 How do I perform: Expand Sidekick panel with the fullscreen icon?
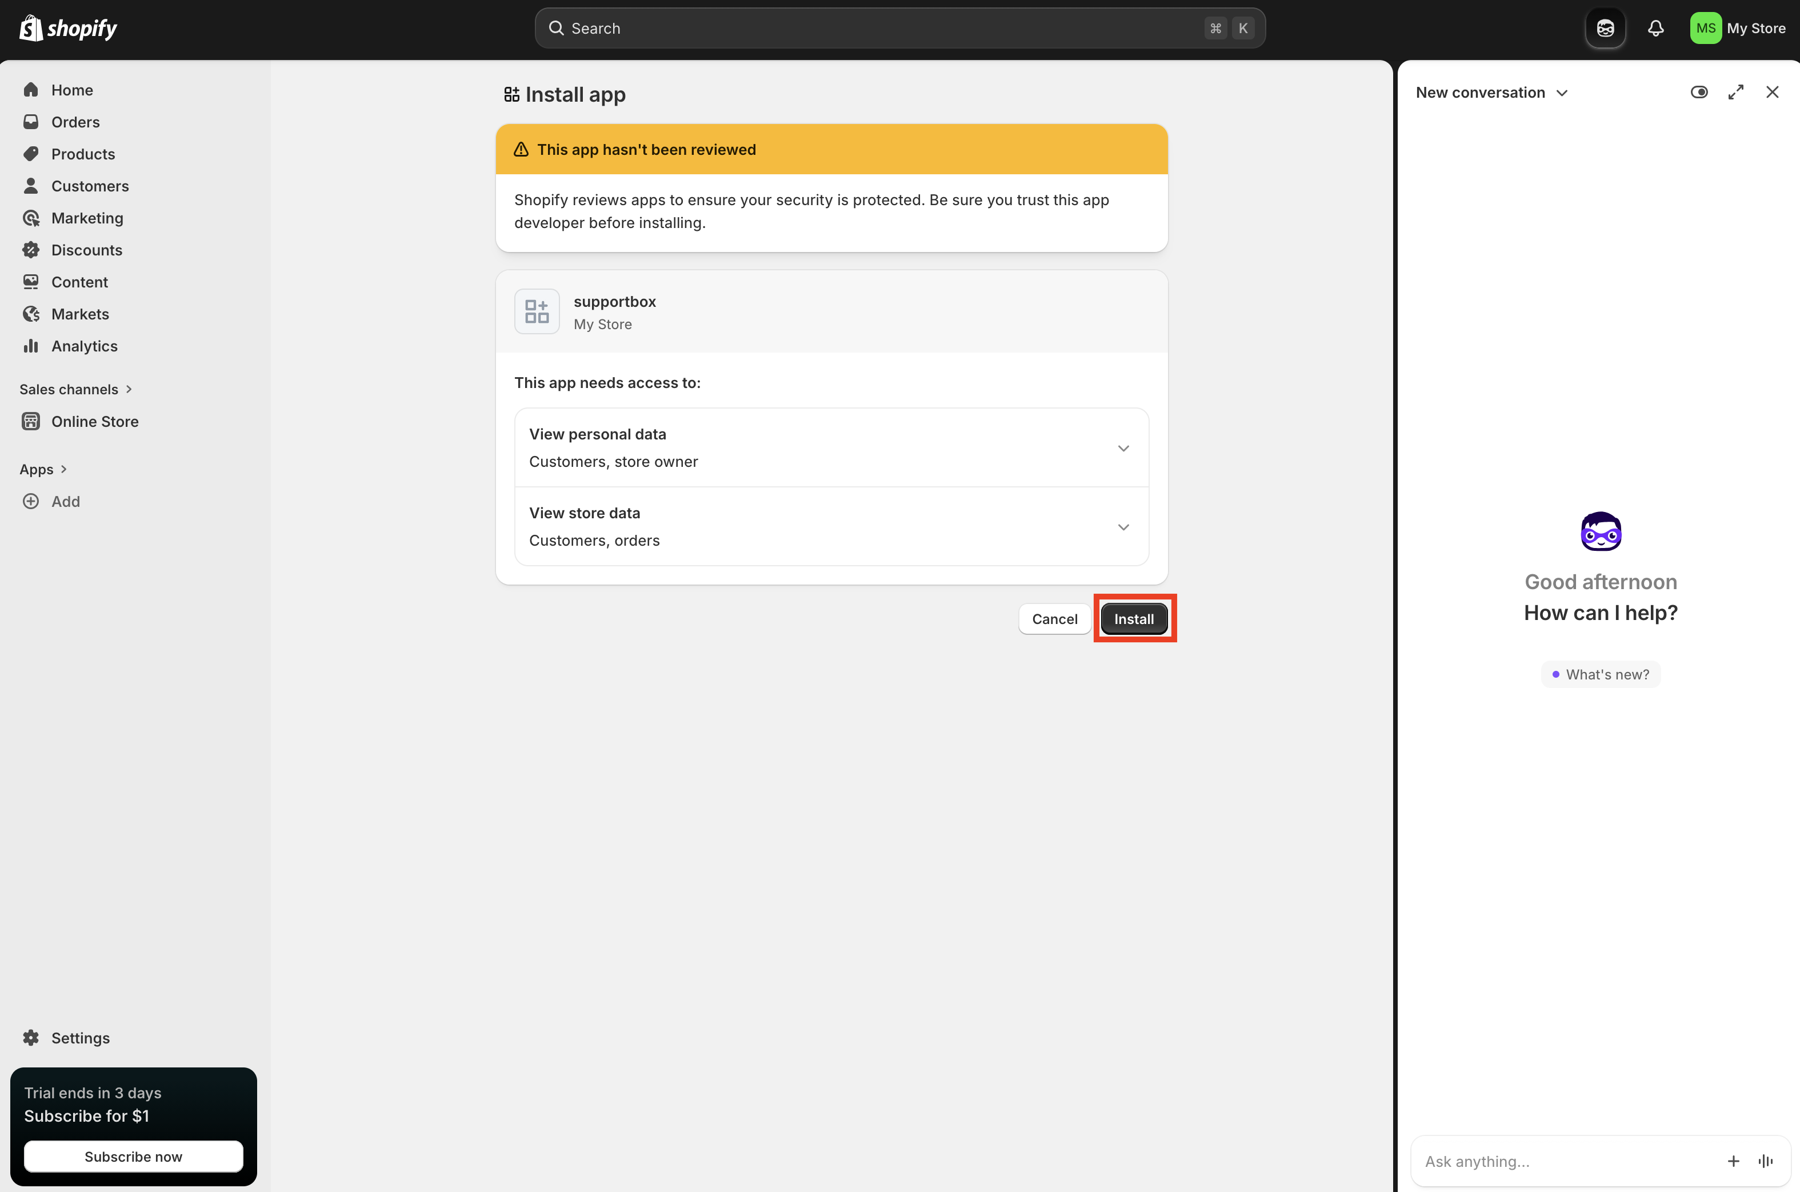[x=1736, y=92]
